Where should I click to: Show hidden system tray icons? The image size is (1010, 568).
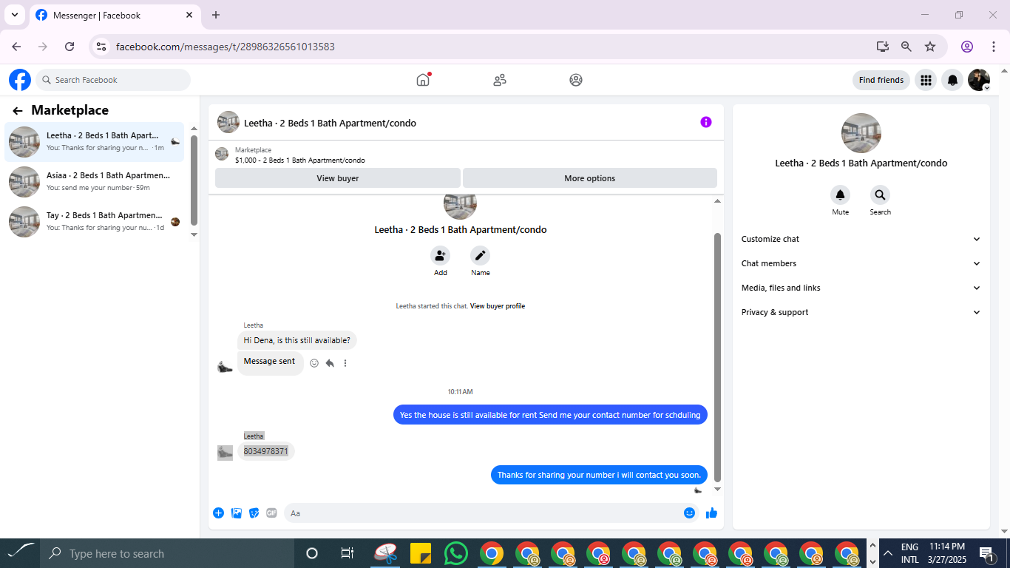click(x=888, y=553)
